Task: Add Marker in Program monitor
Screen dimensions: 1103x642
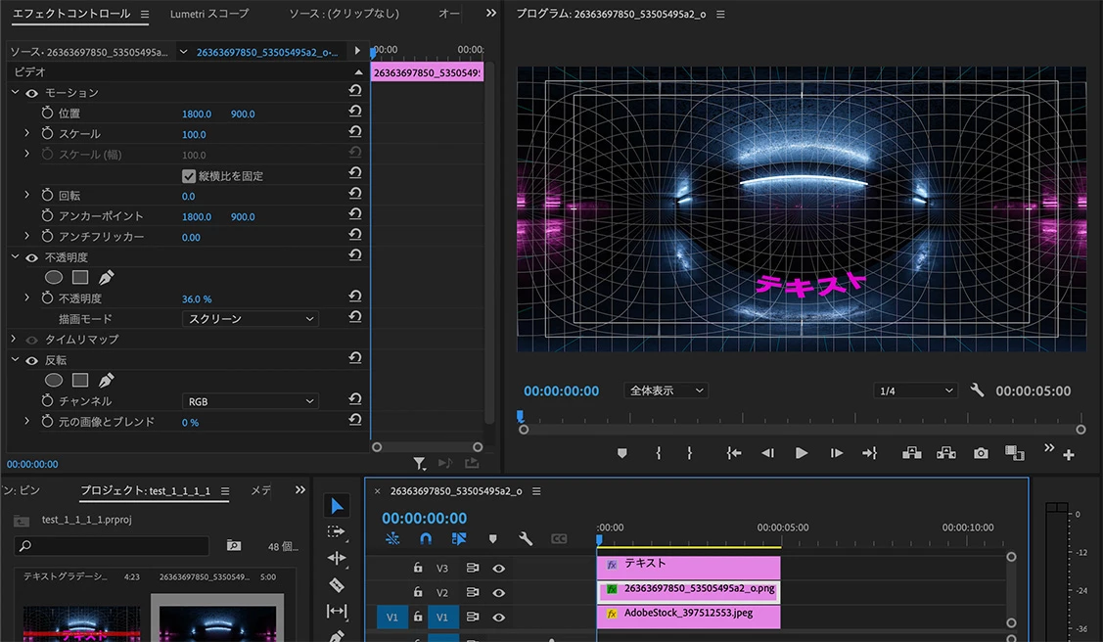Action: tap(621, 453)
